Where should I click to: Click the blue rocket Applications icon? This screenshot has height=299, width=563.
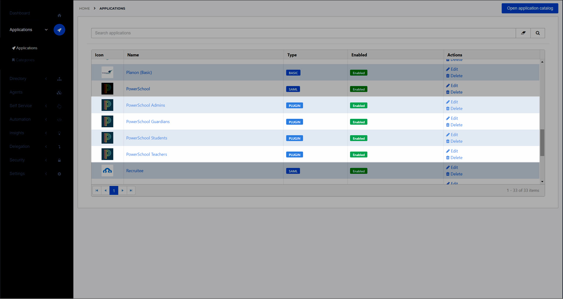pyautogui.click(x=59, y=30)
